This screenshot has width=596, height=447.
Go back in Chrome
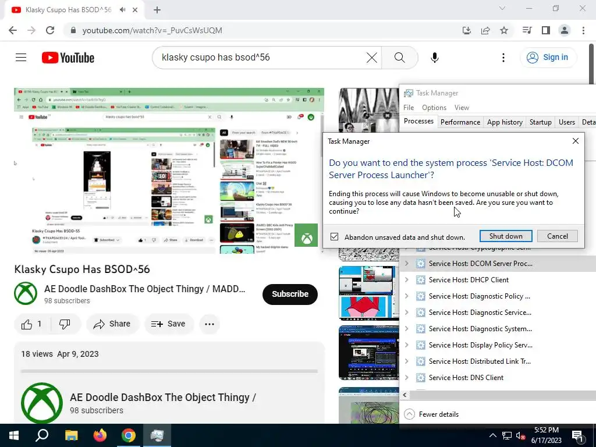(x=13, y=30)
